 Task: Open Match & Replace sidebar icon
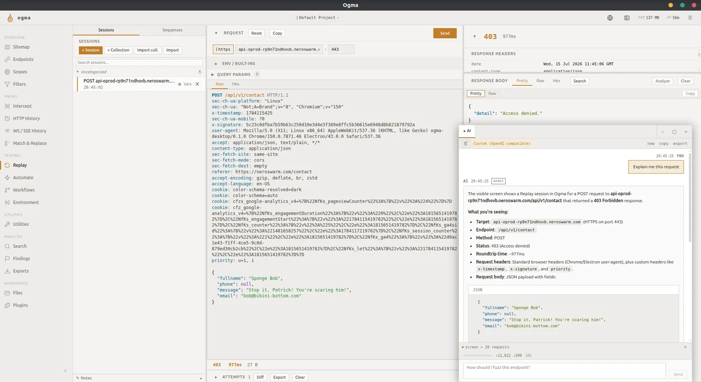pos(7,143)
